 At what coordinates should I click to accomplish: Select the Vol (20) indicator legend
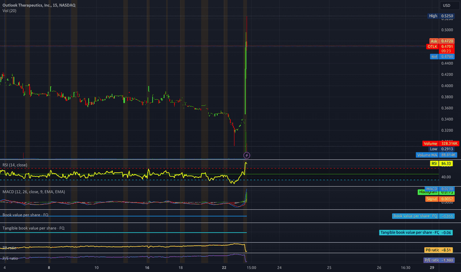pyautogui.click(x=9, y=10)
